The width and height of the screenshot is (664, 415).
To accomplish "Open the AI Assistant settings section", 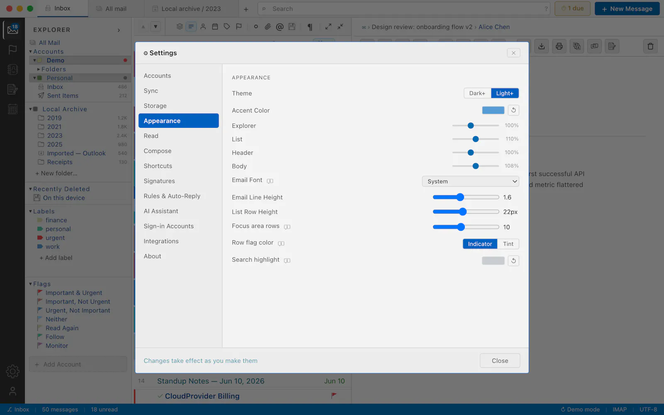I will 178,211.
